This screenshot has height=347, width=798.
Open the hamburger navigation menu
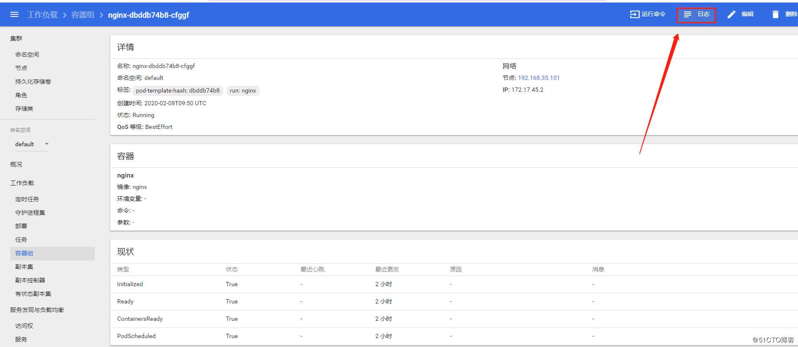coord(14,15)
